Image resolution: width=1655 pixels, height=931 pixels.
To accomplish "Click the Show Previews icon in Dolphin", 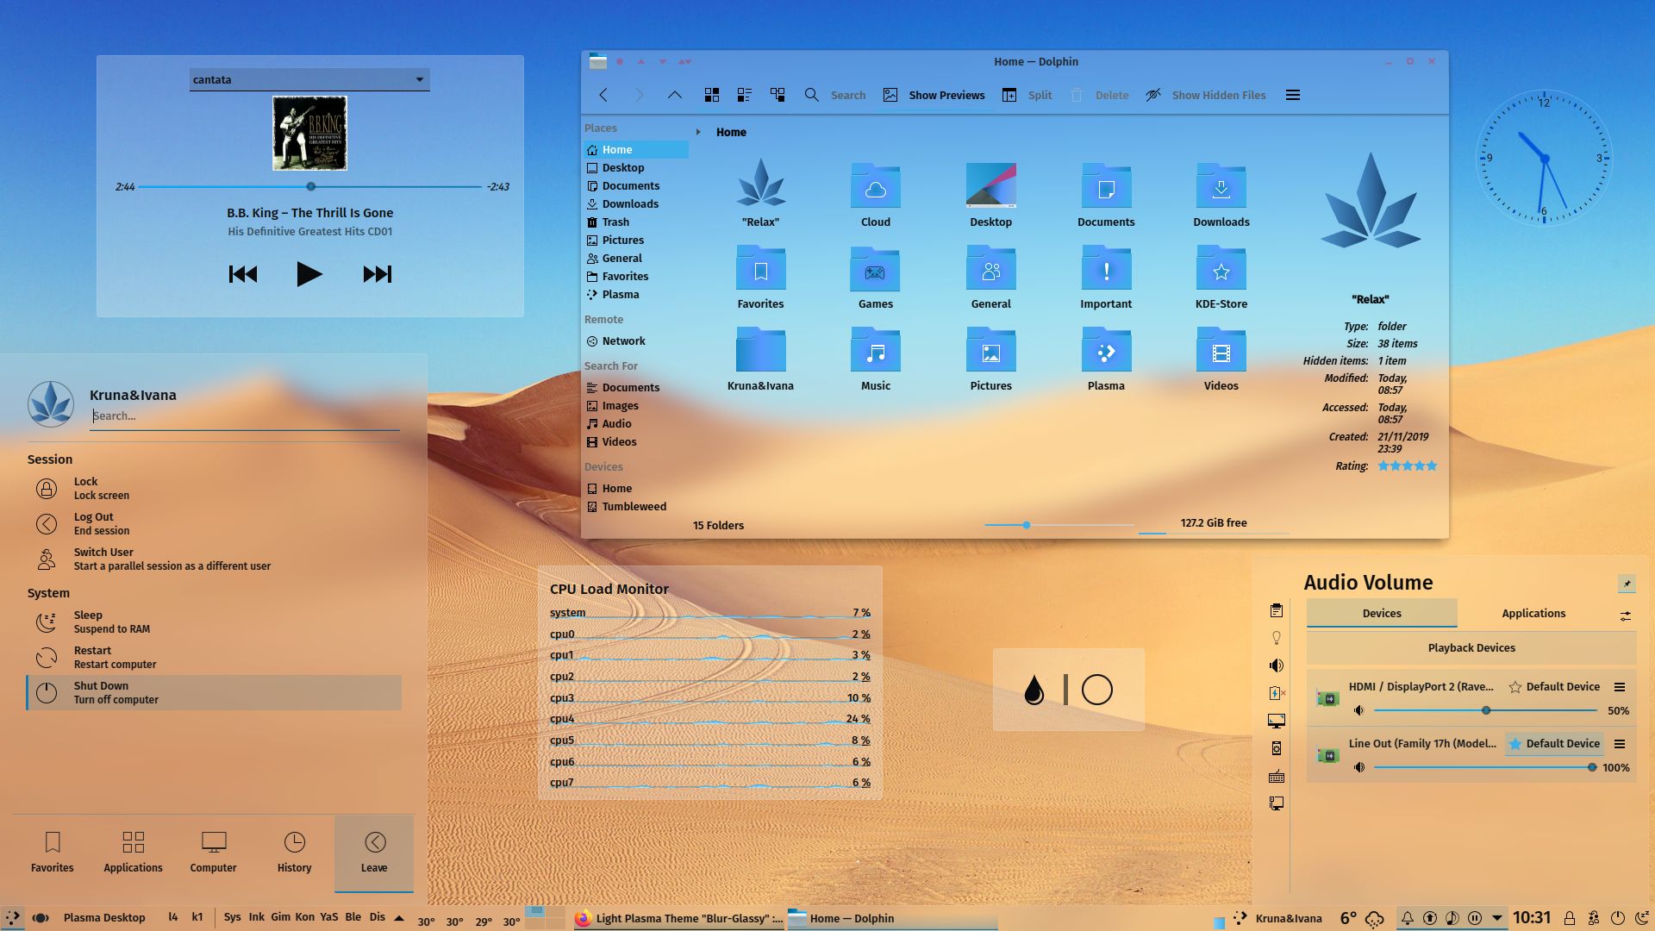I will (890, 95).
